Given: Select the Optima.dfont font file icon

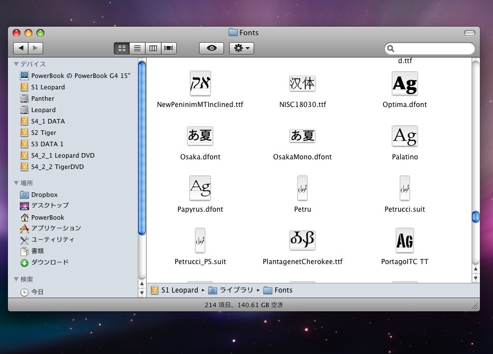Looking at the screenshot, I should point(404,84).
